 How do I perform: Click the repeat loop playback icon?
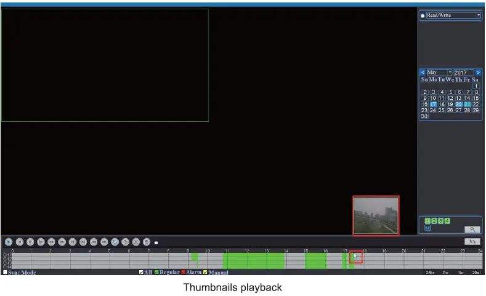[x=115, y=242]
